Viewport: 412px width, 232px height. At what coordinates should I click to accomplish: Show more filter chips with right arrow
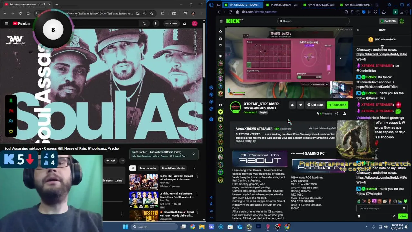[194, 168]
